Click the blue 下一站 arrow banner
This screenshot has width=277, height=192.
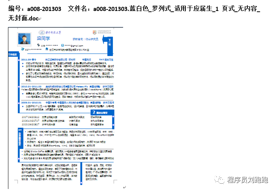[108, 45]
